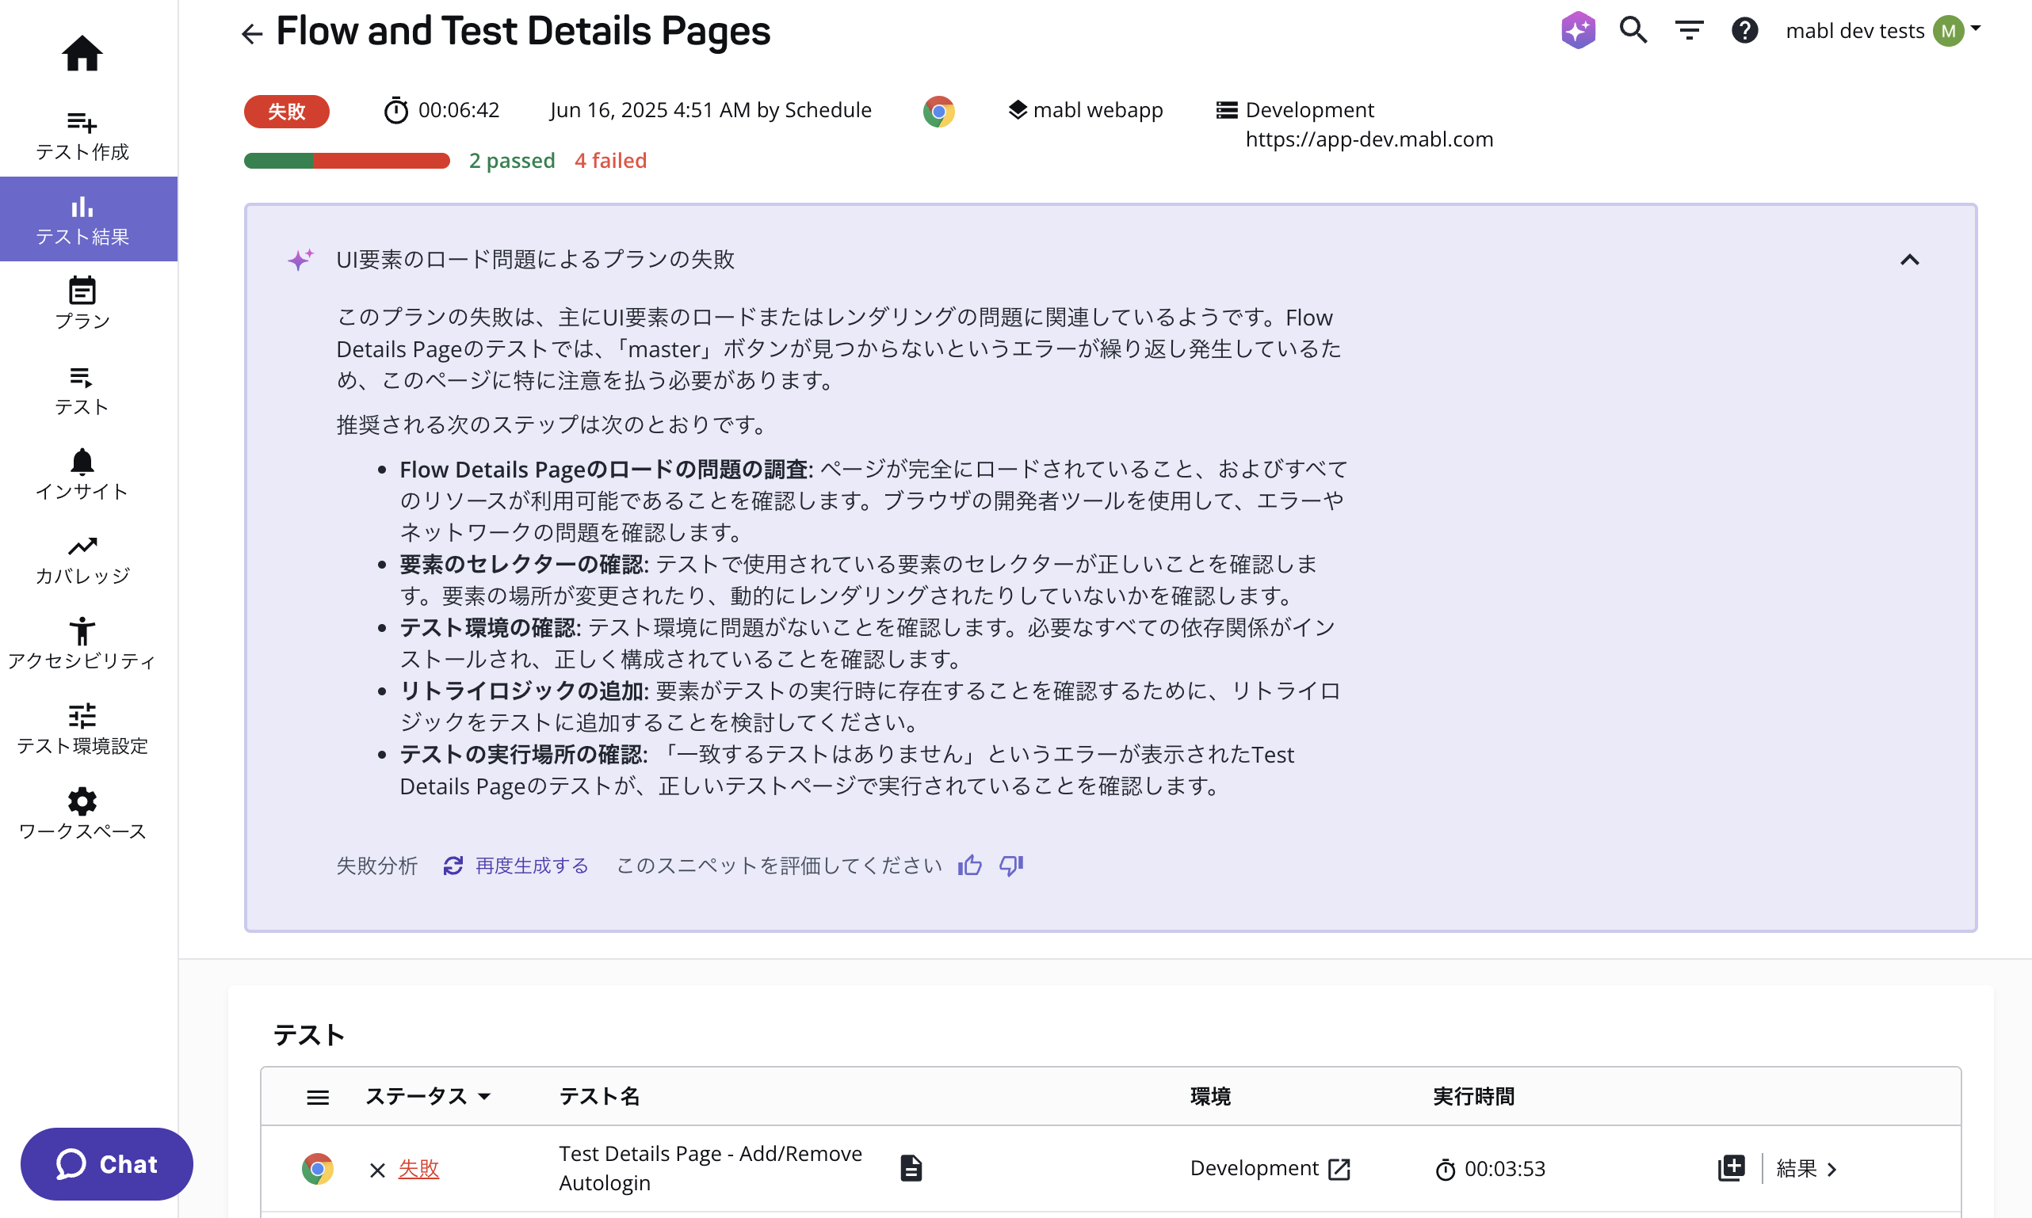This screenshot has height=1218, width=2032.
Task: Open アクセシビリティ in the sidebar
Action: pyautogui.click(x=82, y=645)
